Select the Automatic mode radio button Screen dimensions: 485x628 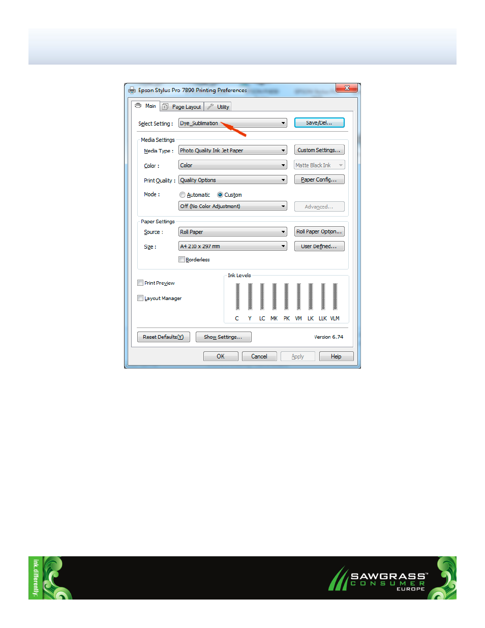click(x=183, y=195)
